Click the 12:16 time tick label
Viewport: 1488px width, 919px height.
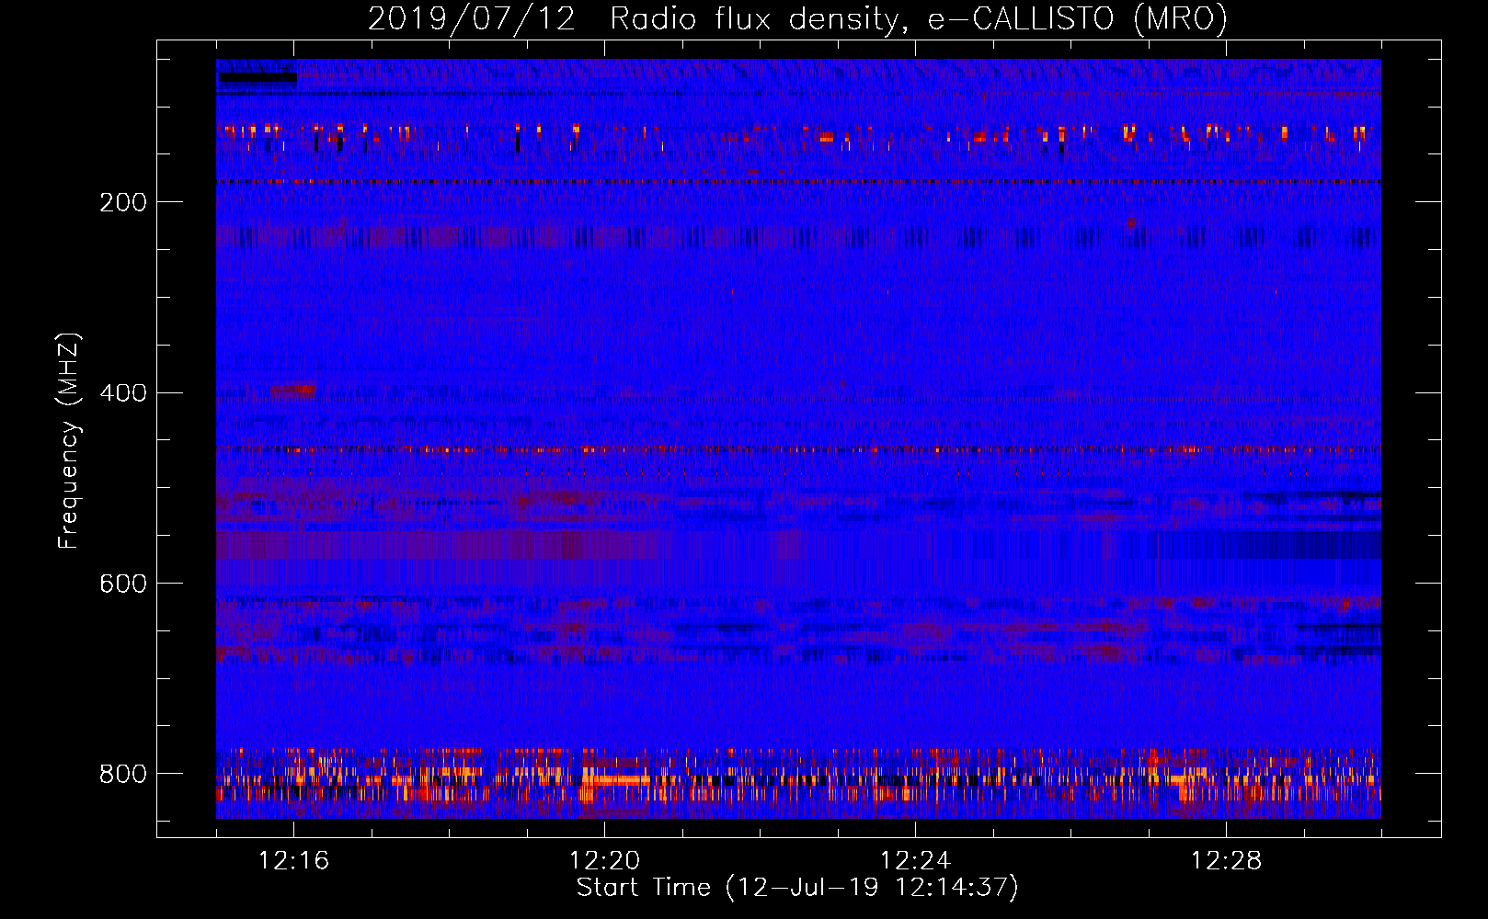tap(293, 861)
